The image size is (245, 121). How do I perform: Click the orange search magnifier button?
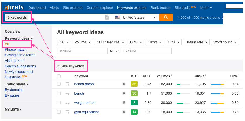coord(166,17)
